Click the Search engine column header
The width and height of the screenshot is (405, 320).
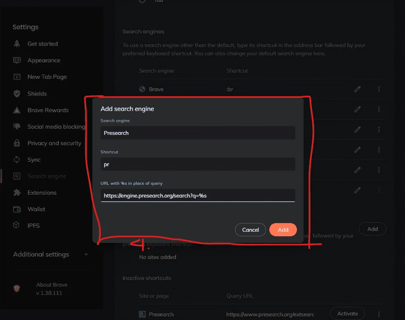(x=157, y=71)
